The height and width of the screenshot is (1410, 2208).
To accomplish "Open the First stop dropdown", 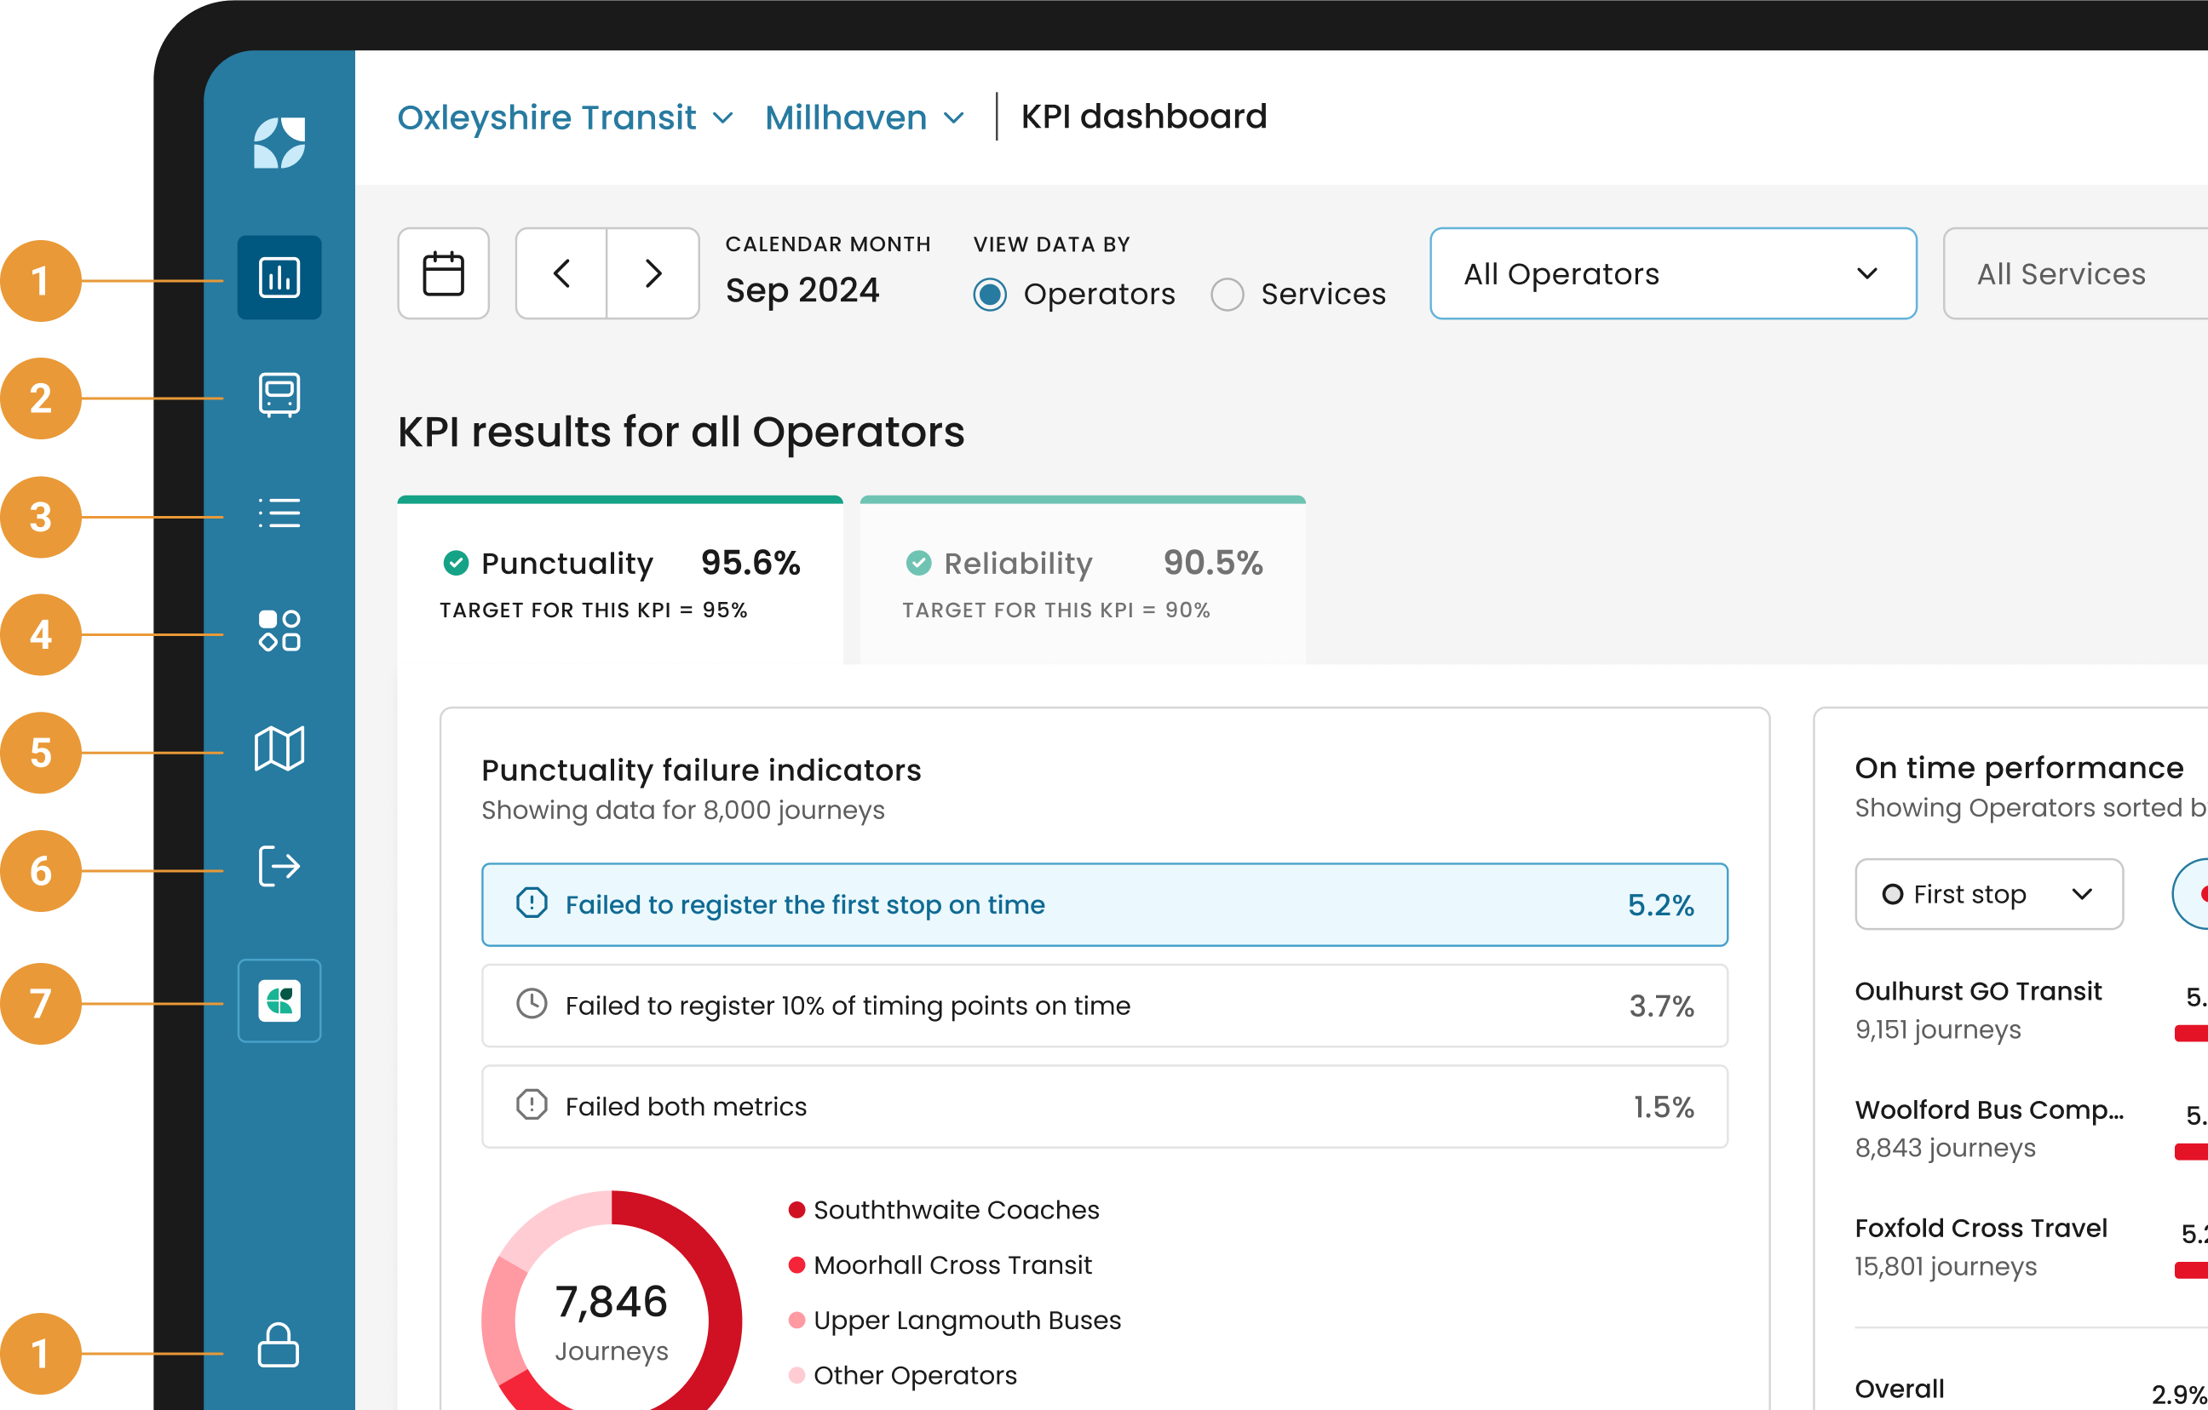I will click(x=1988, y=894).
